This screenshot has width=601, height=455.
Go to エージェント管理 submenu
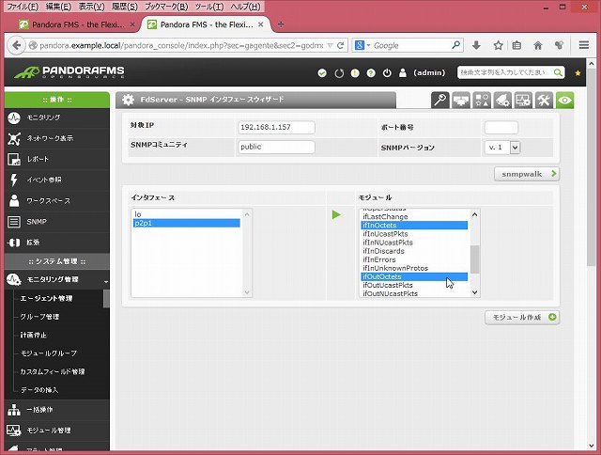point(46,298)
